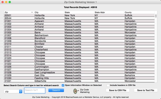
Task: Enable Include headers in CSV file checkbox
Action: coord(108,85)
